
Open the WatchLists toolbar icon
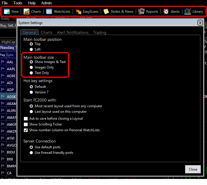49,12
